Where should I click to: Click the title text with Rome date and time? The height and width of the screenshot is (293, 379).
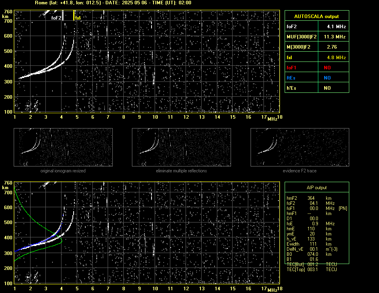coord(113,3)
